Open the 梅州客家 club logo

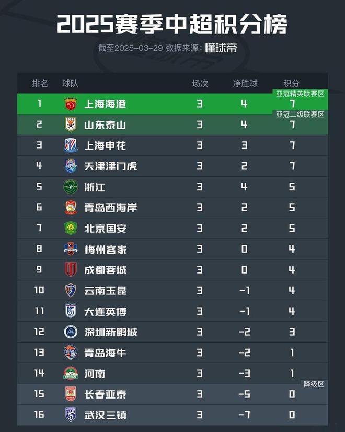point(71,249)
